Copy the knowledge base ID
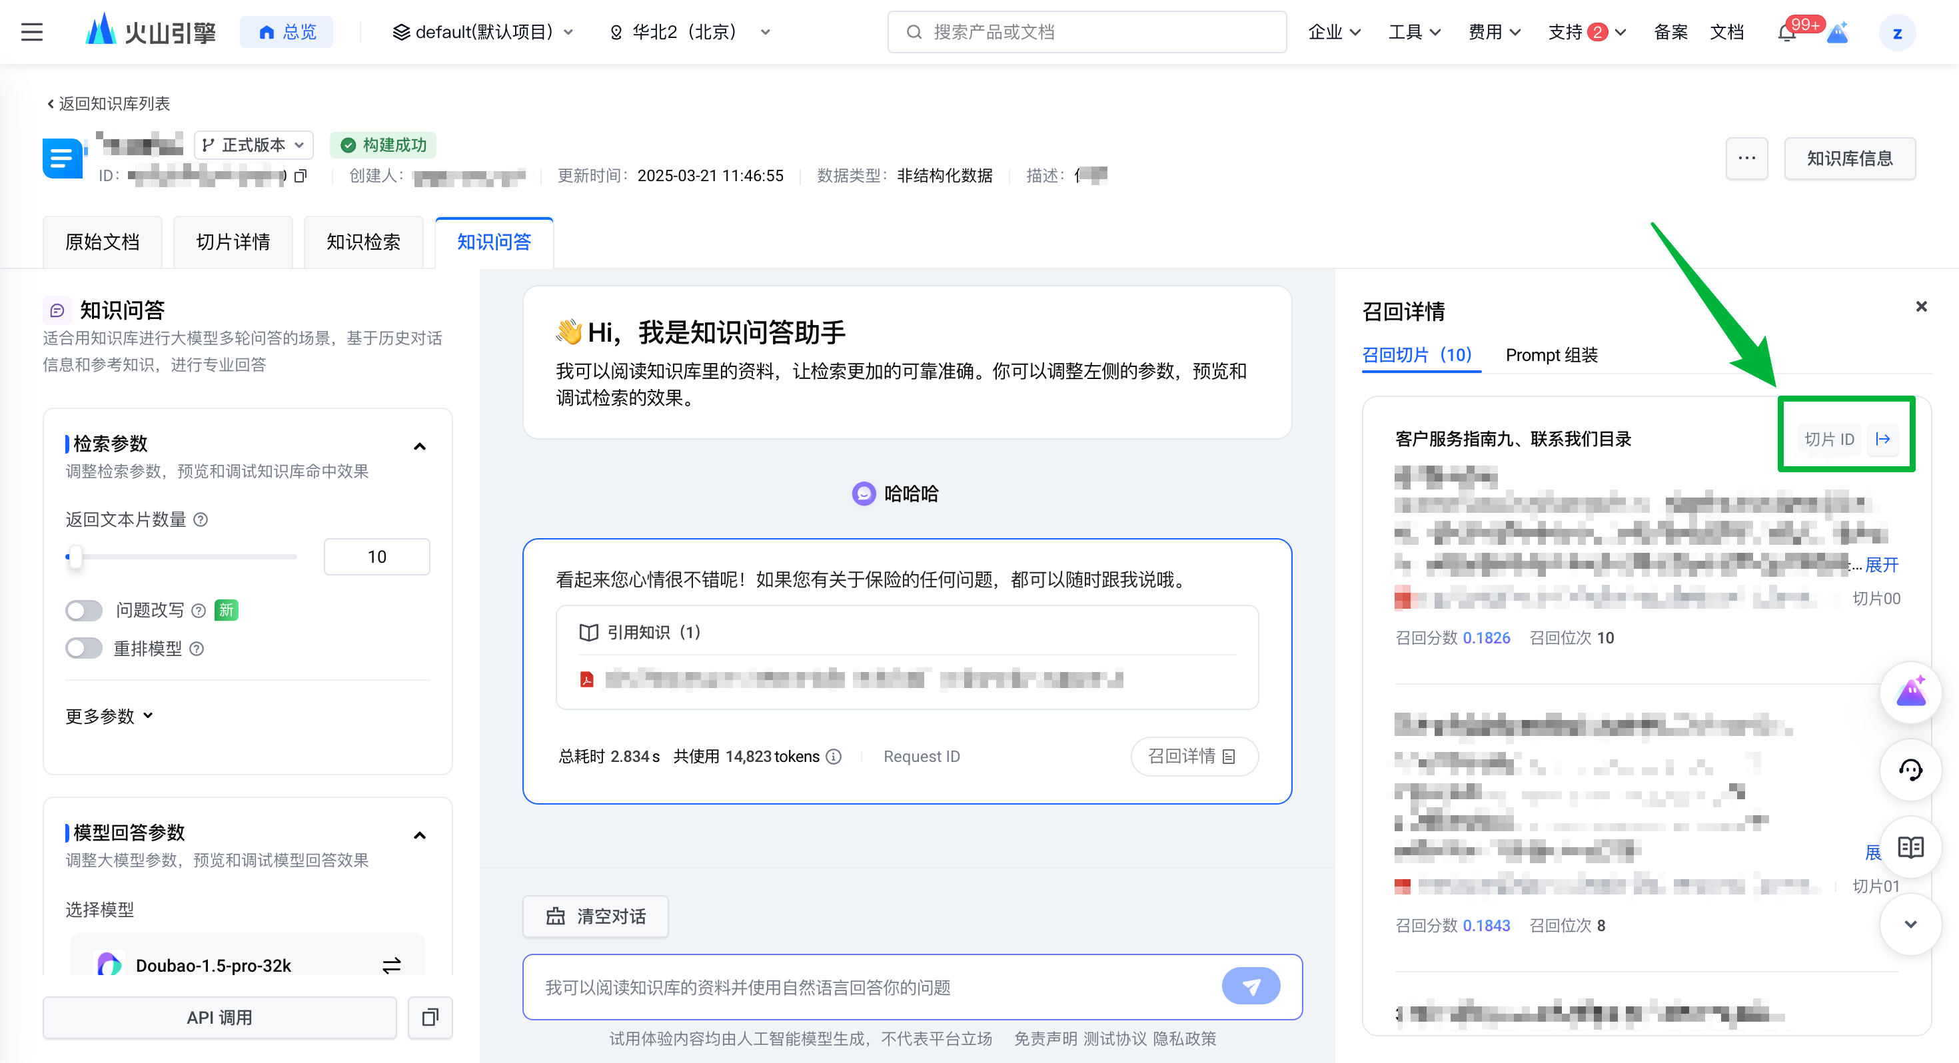The height and width of the screenshot is (1063, 1959). [301, 176]
